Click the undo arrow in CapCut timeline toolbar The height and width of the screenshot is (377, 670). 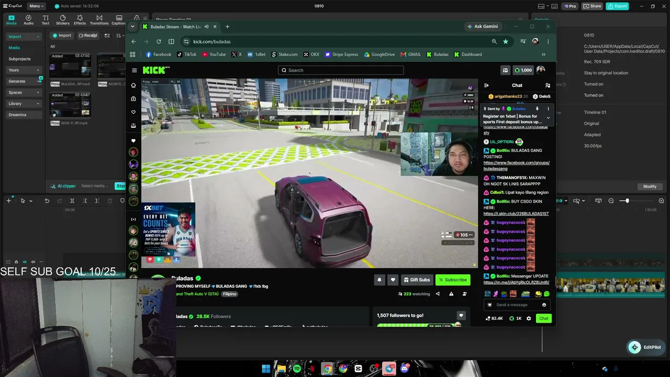point(47,201)
